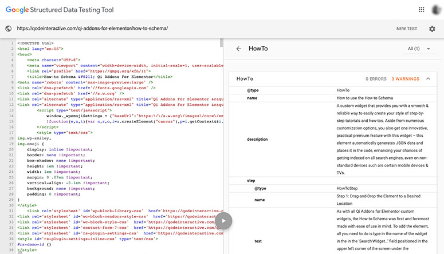Start a new test with NEW TEST

[406, 29]
